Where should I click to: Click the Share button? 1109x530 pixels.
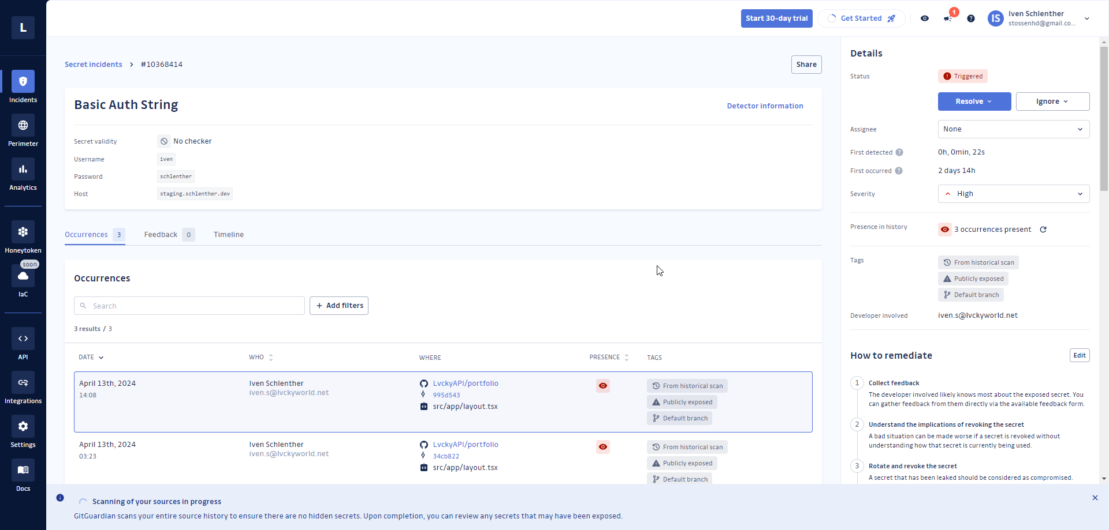coord(806,65)
